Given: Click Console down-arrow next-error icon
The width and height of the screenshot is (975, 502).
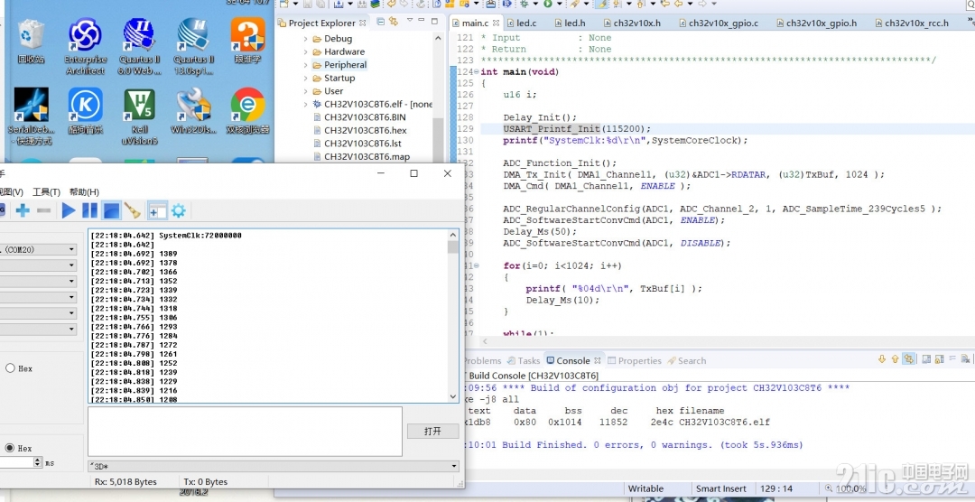Looking at the screenshot, I should (882, 359).
